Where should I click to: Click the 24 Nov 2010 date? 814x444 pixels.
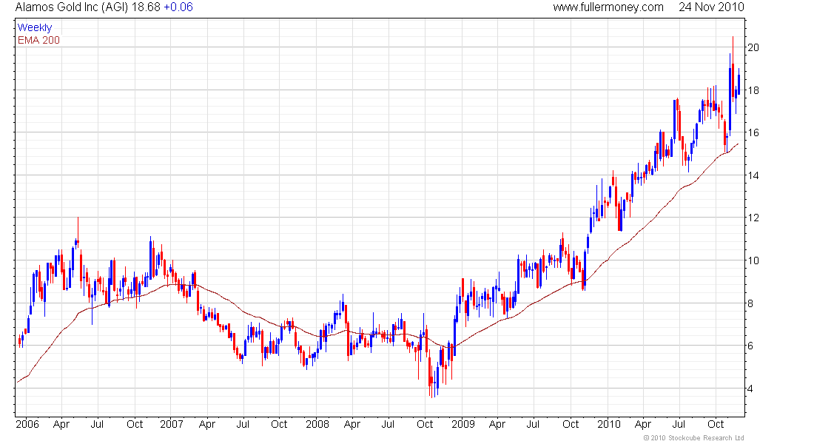click(x=711, y=7)
